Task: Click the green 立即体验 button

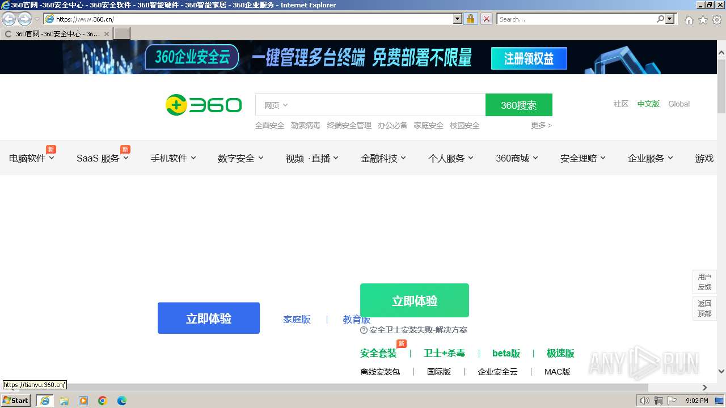Action: (415, 300)
